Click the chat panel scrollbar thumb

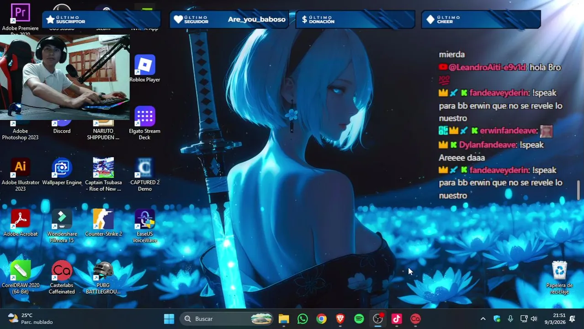point(579,190)
